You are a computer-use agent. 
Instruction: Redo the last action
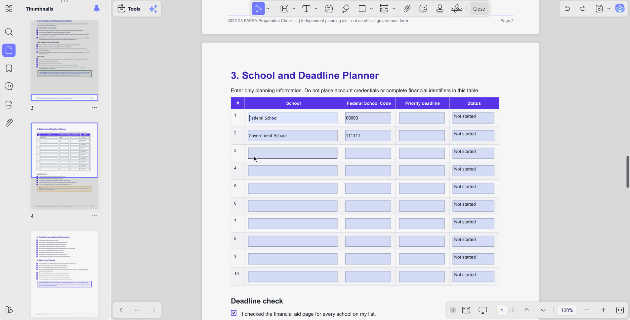coord(582,9)
